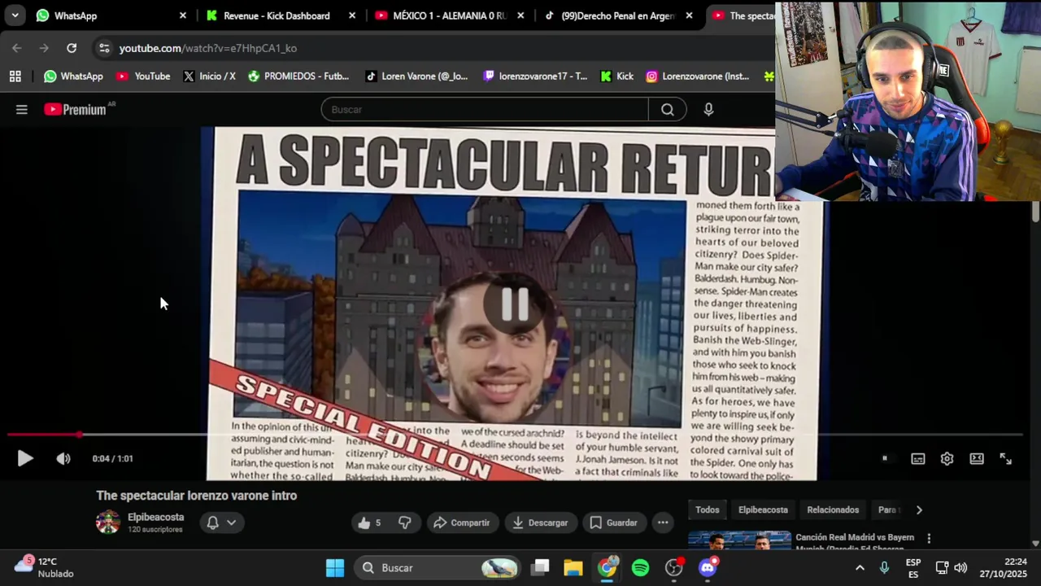The width and height of the screenshot is (1041, 586).
Task: Start voice search with microphone icon
Action: (x=708, y=109)
